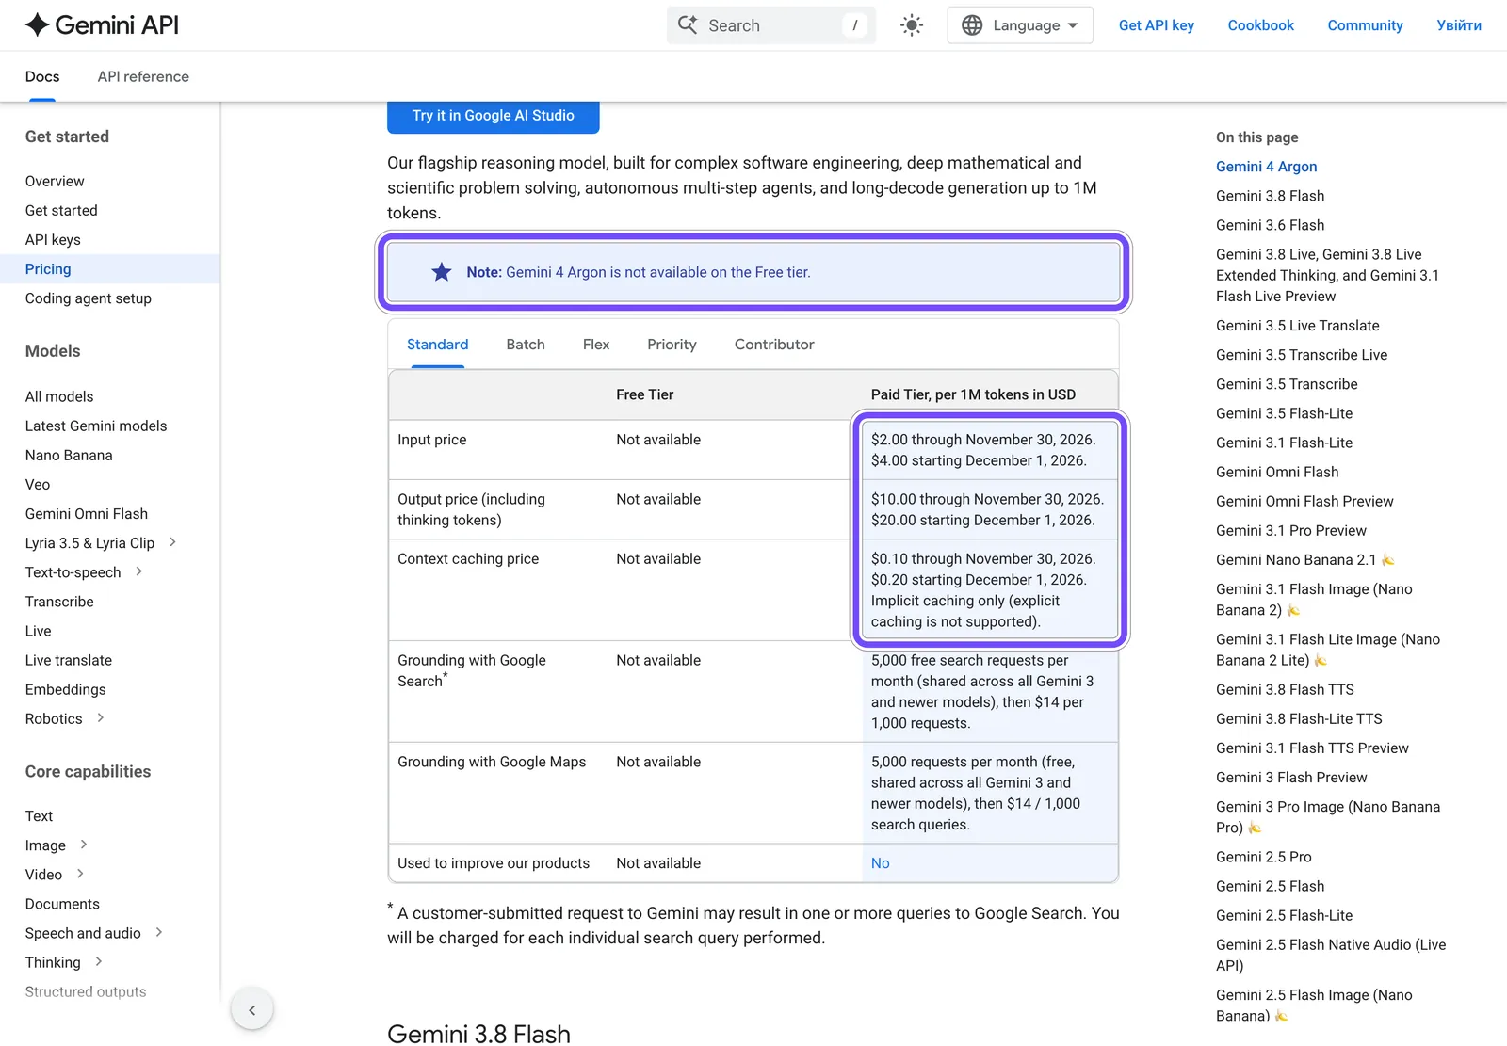
Task: Click the No link in products row
Action: point(880,863)
